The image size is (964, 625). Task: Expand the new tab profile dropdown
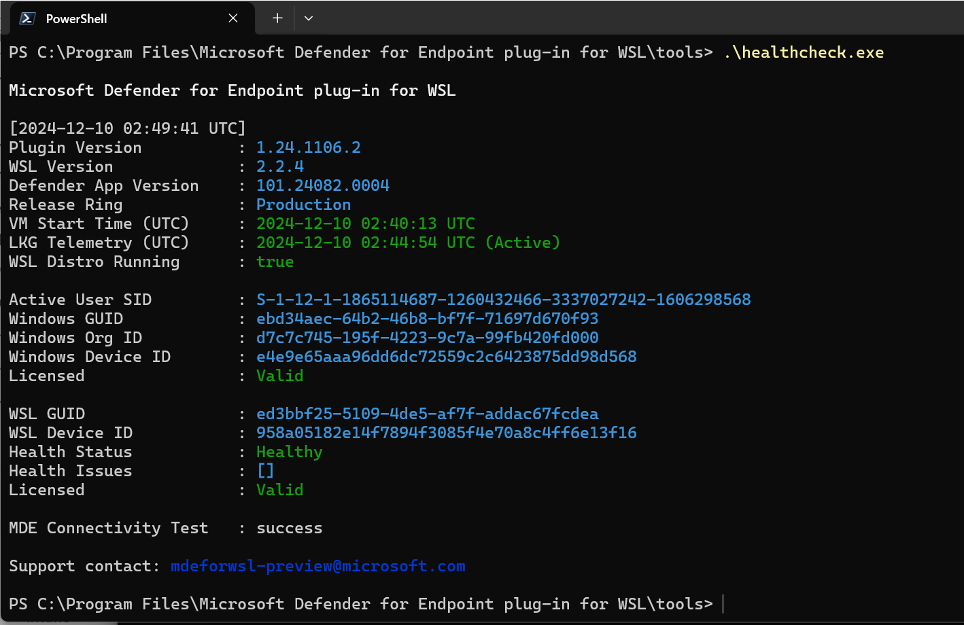coord(309,18)
